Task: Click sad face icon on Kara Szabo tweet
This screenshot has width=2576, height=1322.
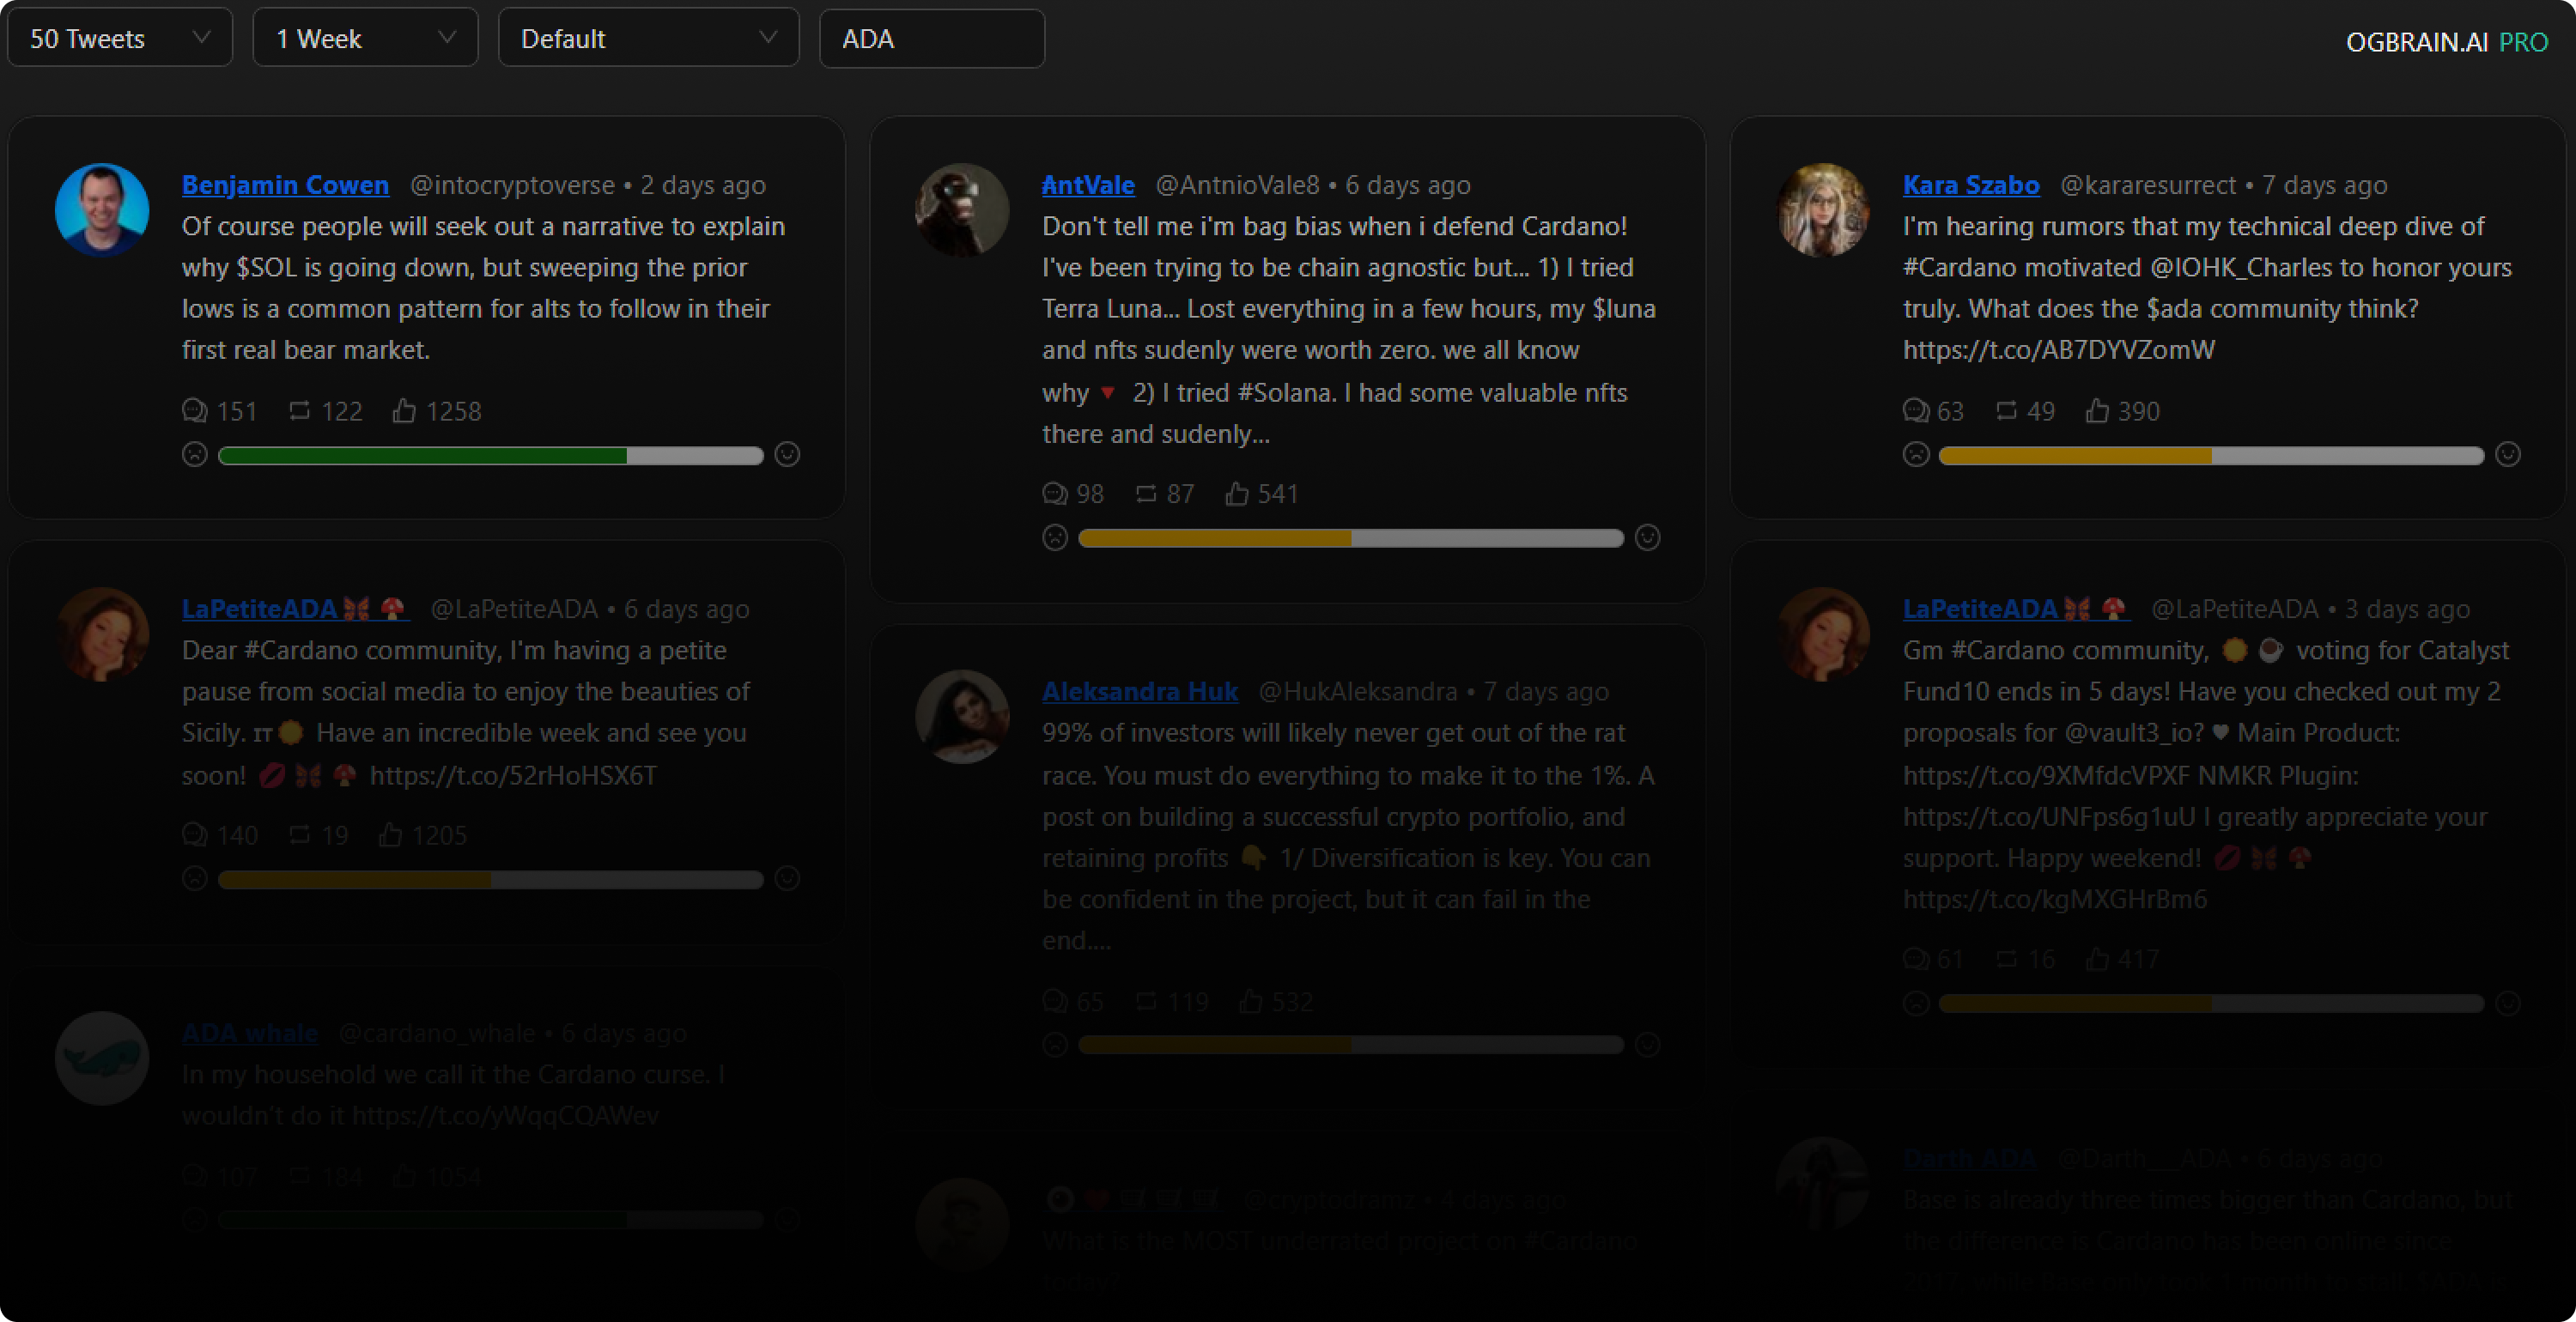Action: coord(1915,455)
